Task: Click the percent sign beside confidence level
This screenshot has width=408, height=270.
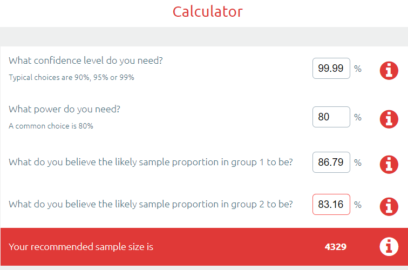Action: click(x=358, y=69)
